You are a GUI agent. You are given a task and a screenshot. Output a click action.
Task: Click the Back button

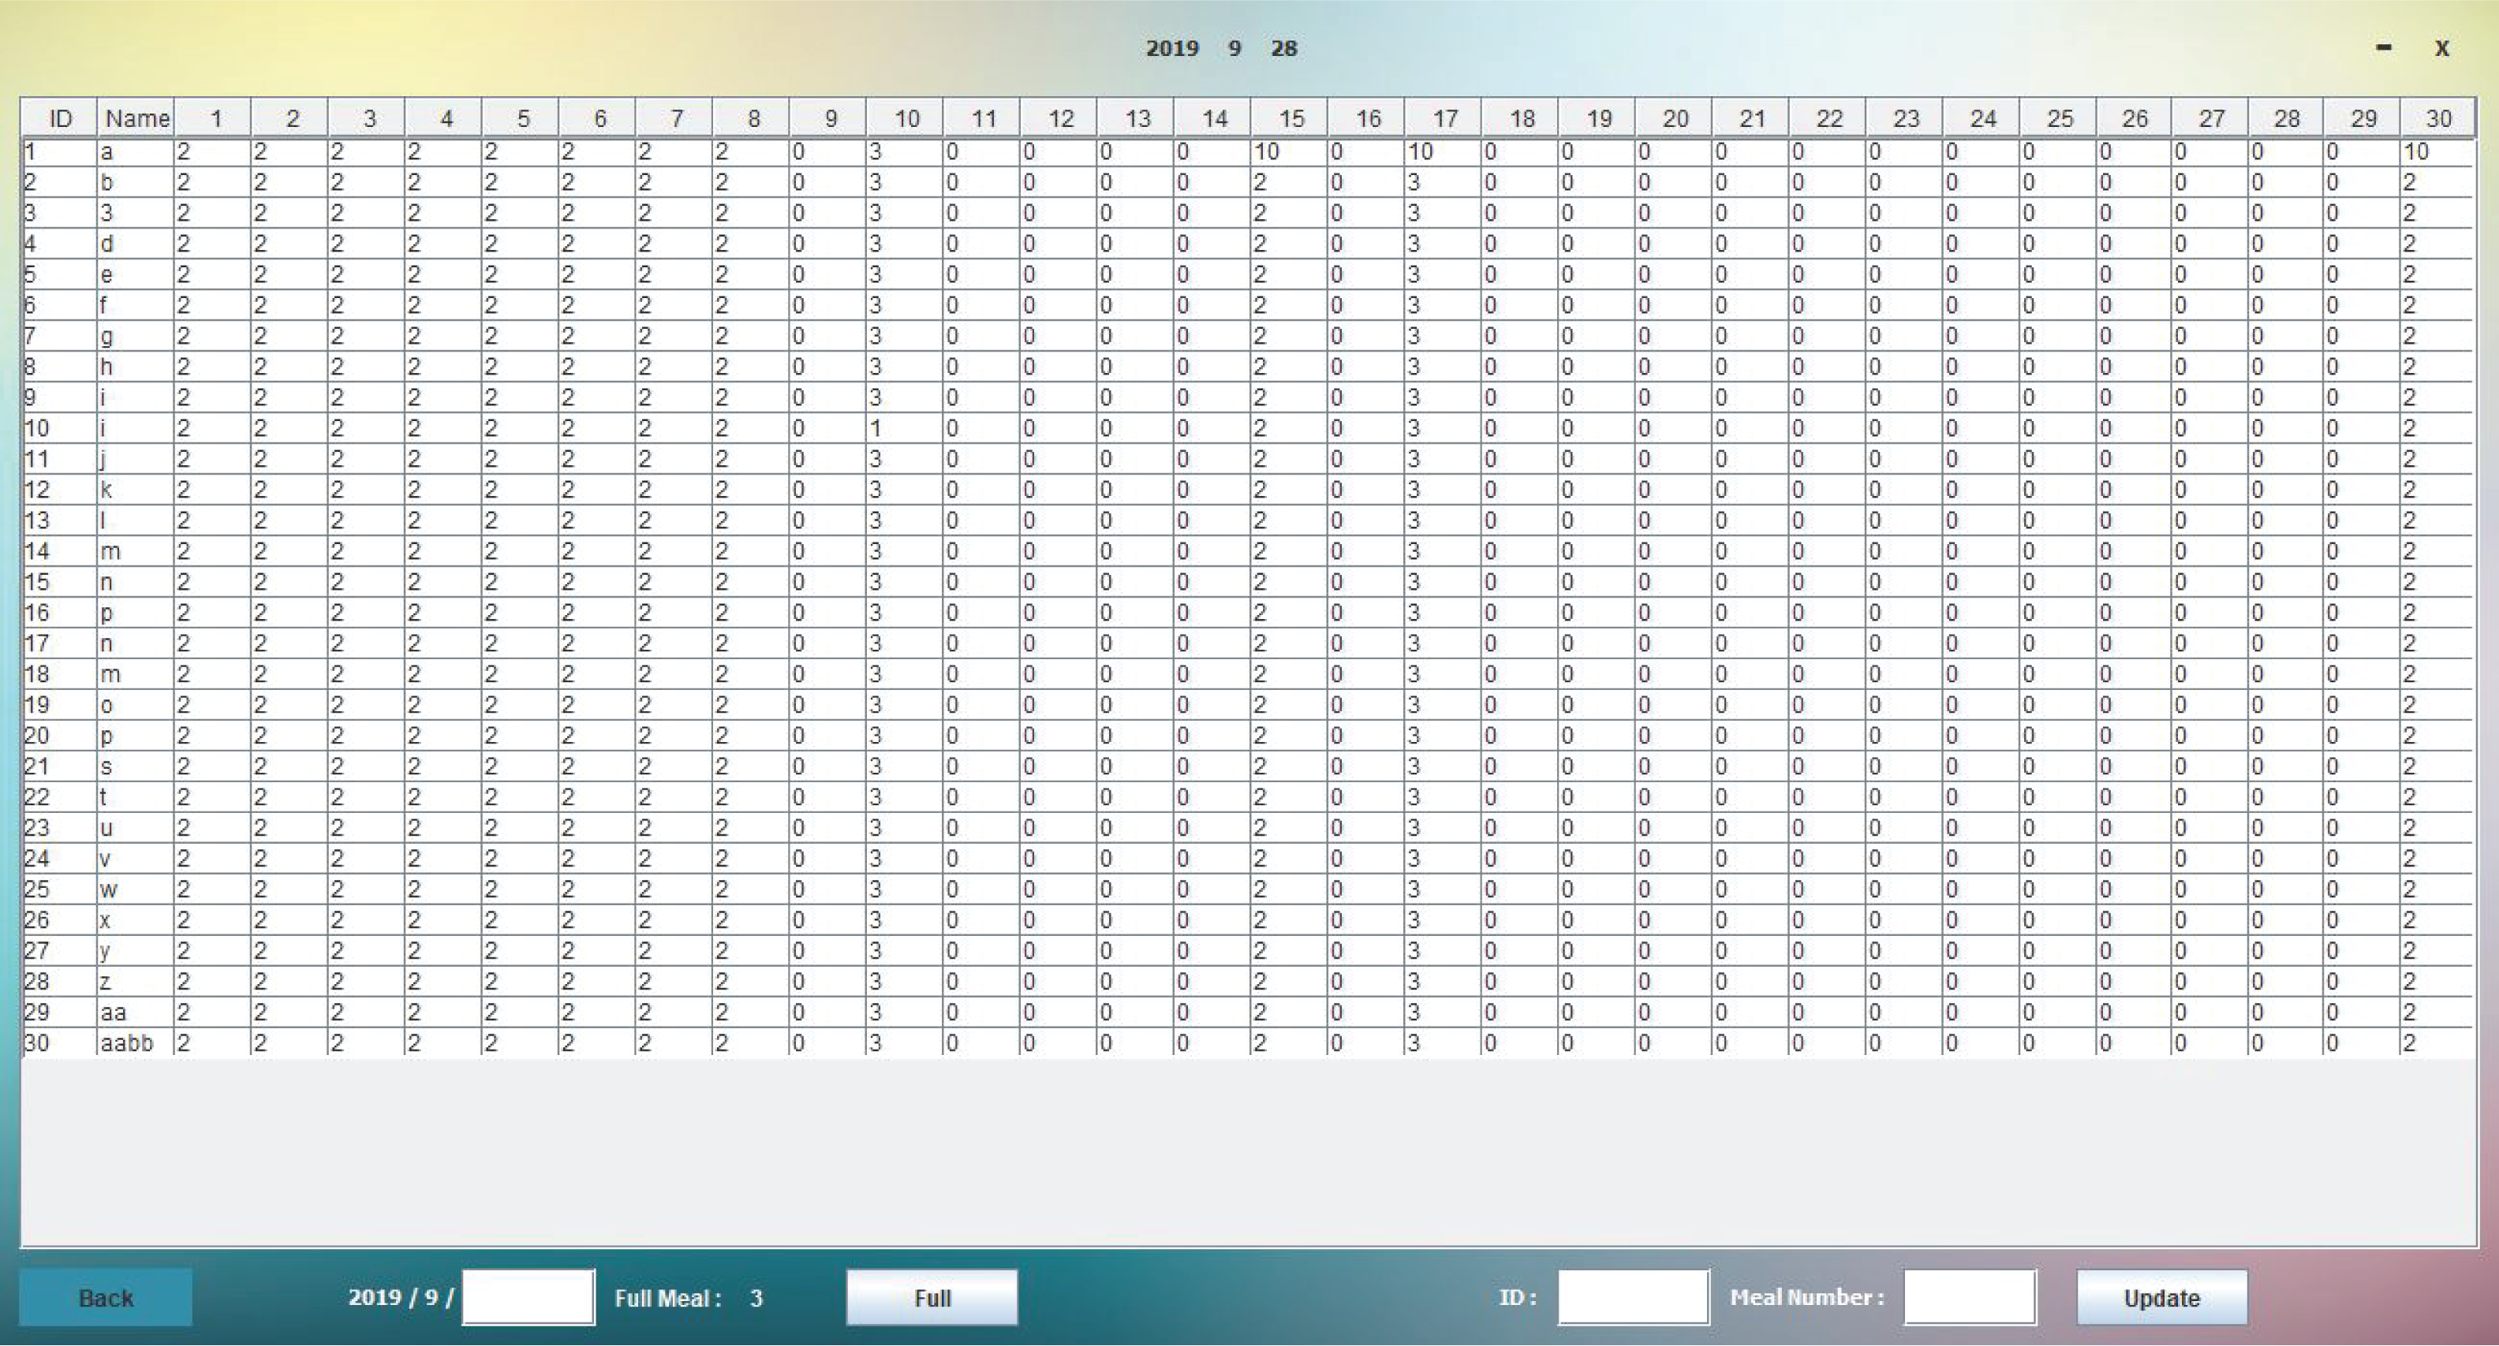106,1298
